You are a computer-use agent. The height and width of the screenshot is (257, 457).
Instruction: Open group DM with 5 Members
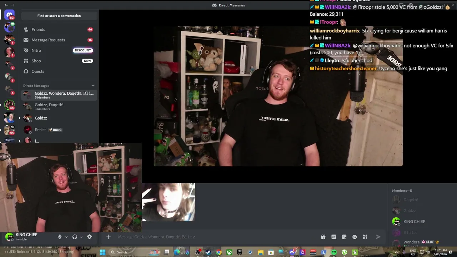[59, 95]
